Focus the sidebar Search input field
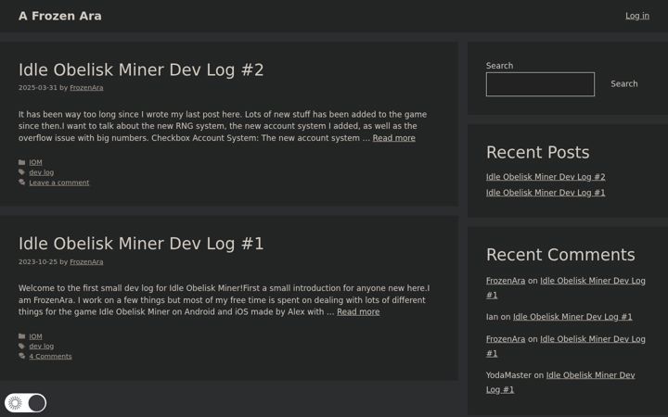Viewport: 668px width, 417px height. coord(540,84)
